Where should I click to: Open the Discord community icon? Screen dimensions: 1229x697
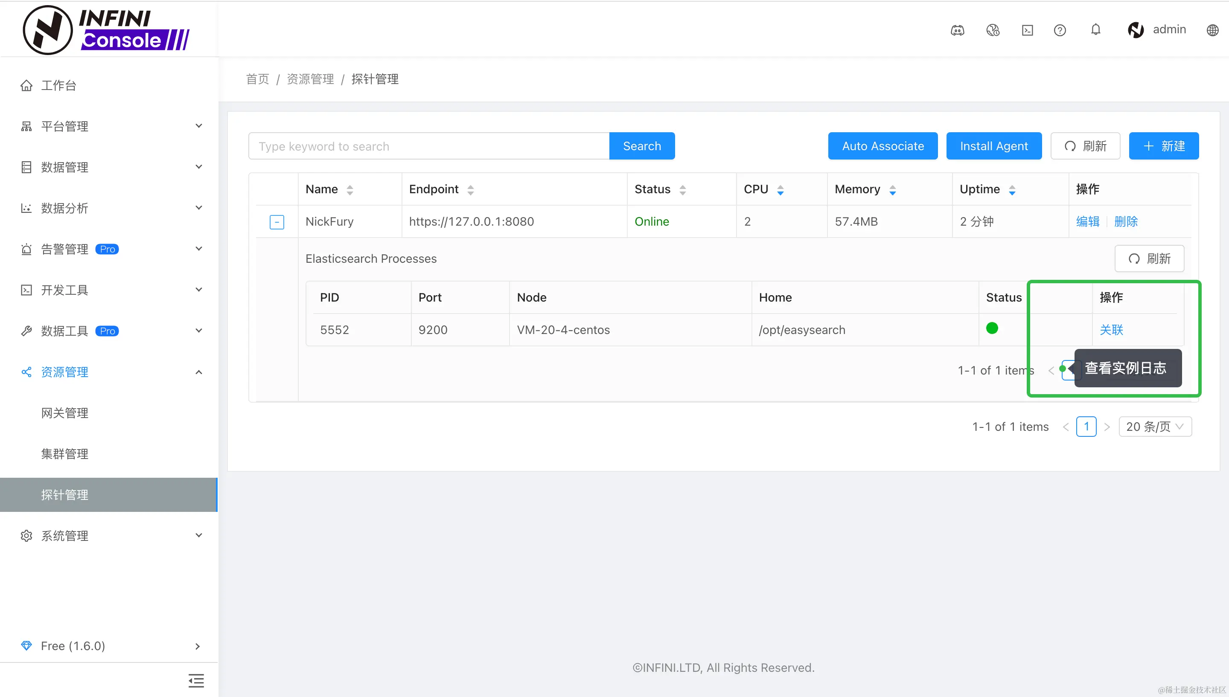(957, 30)
